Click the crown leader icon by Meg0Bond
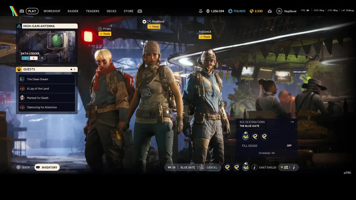The width and height of the screenshot is (356, 200). point(144,22)
